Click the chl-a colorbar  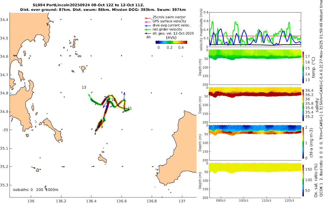[x=304, y=142]
